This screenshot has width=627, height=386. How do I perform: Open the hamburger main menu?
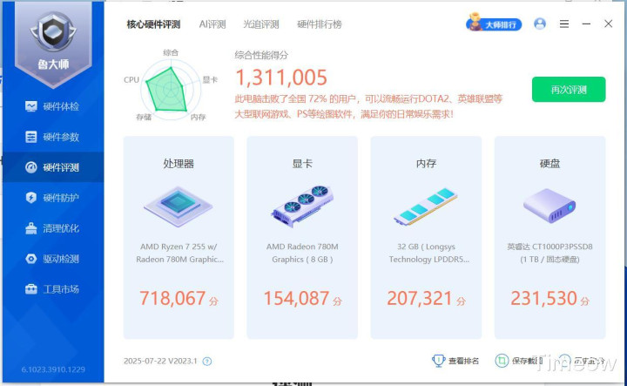564,24
